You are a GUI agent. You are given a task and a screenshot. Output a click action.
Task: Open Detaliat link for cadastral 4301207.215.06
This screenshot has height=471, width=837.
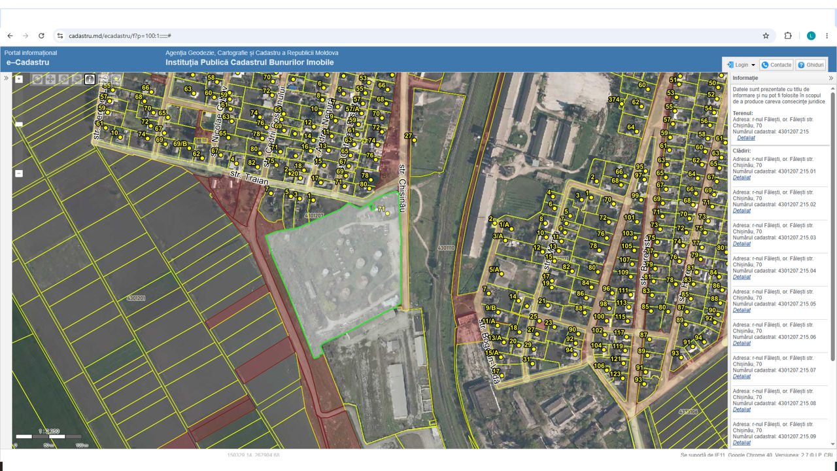742,343
